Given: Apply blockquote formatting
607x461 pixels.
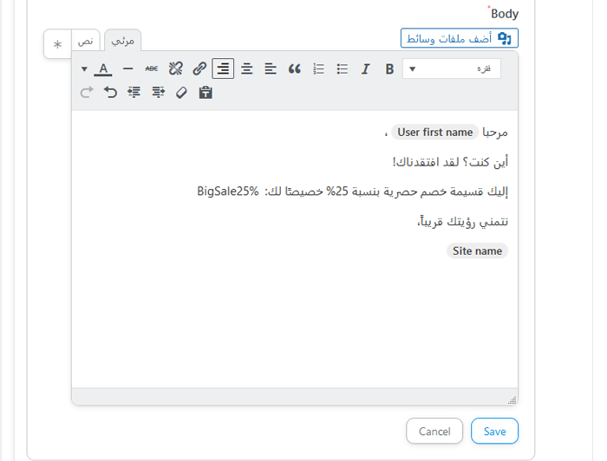Looking at the screenshot, I should click(295, 68).
